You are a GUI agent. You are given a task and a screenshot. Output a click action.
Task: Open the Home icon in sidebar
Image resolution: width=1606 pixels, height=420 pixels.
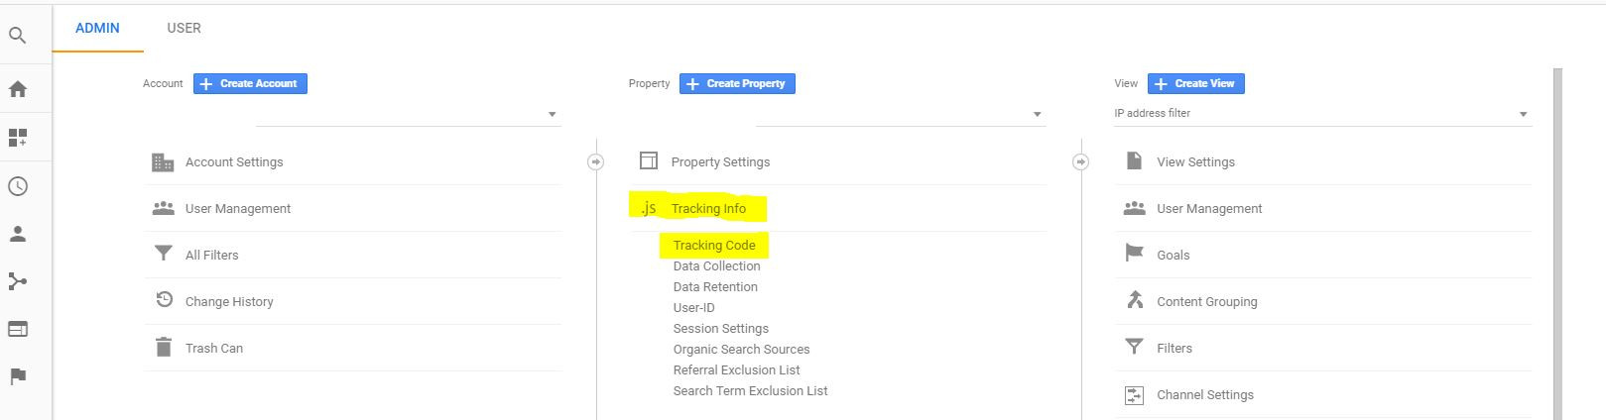click(x=17, y=89)
